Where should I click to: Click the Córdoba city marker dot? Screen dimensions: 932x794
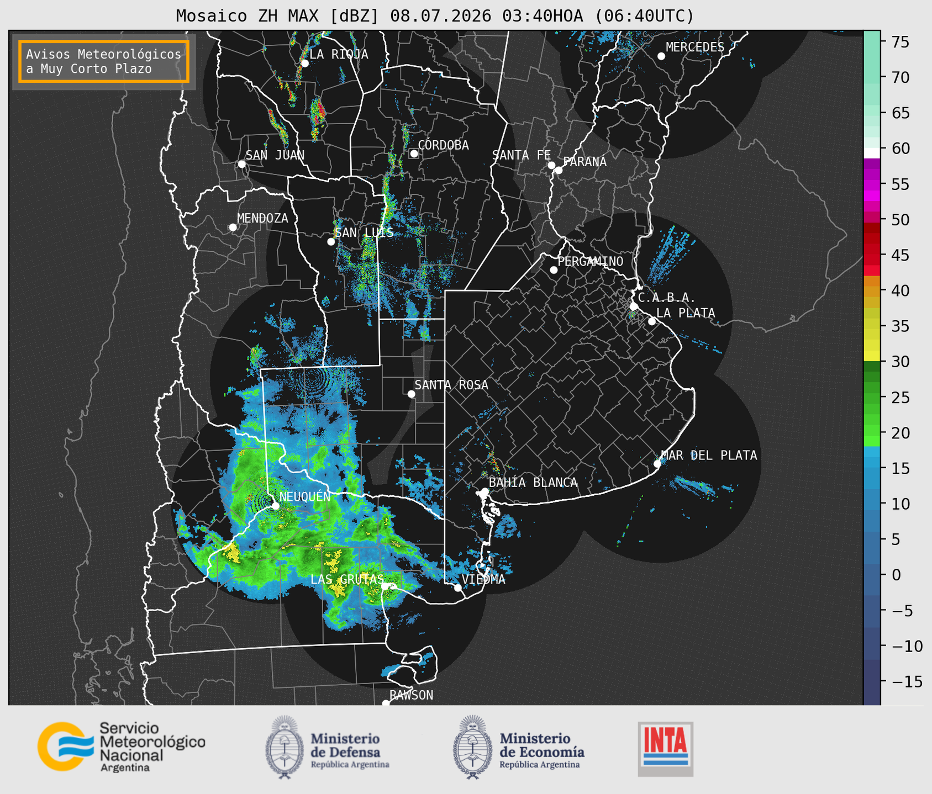pos(414,153)
